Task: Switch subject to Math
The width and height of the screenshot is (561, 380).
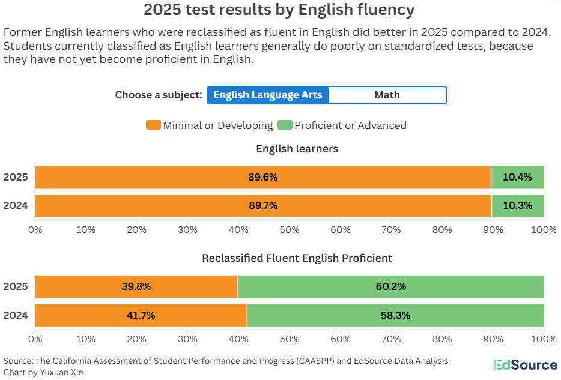Action: [x=387, y=95]
